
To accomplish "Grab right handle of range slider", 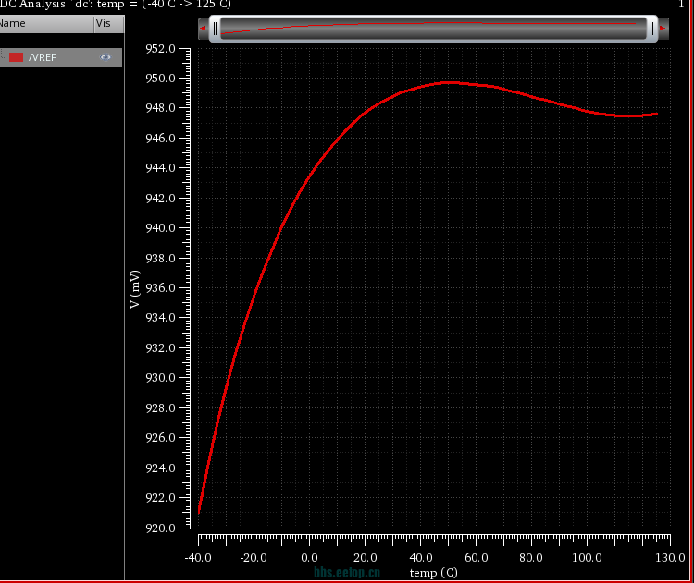I will 652,29.
